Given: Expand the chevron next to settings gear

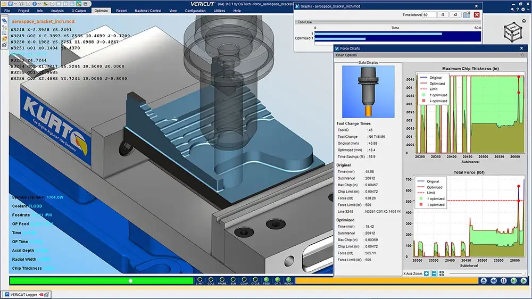Looking at the screenshot, I should (528, 10).
